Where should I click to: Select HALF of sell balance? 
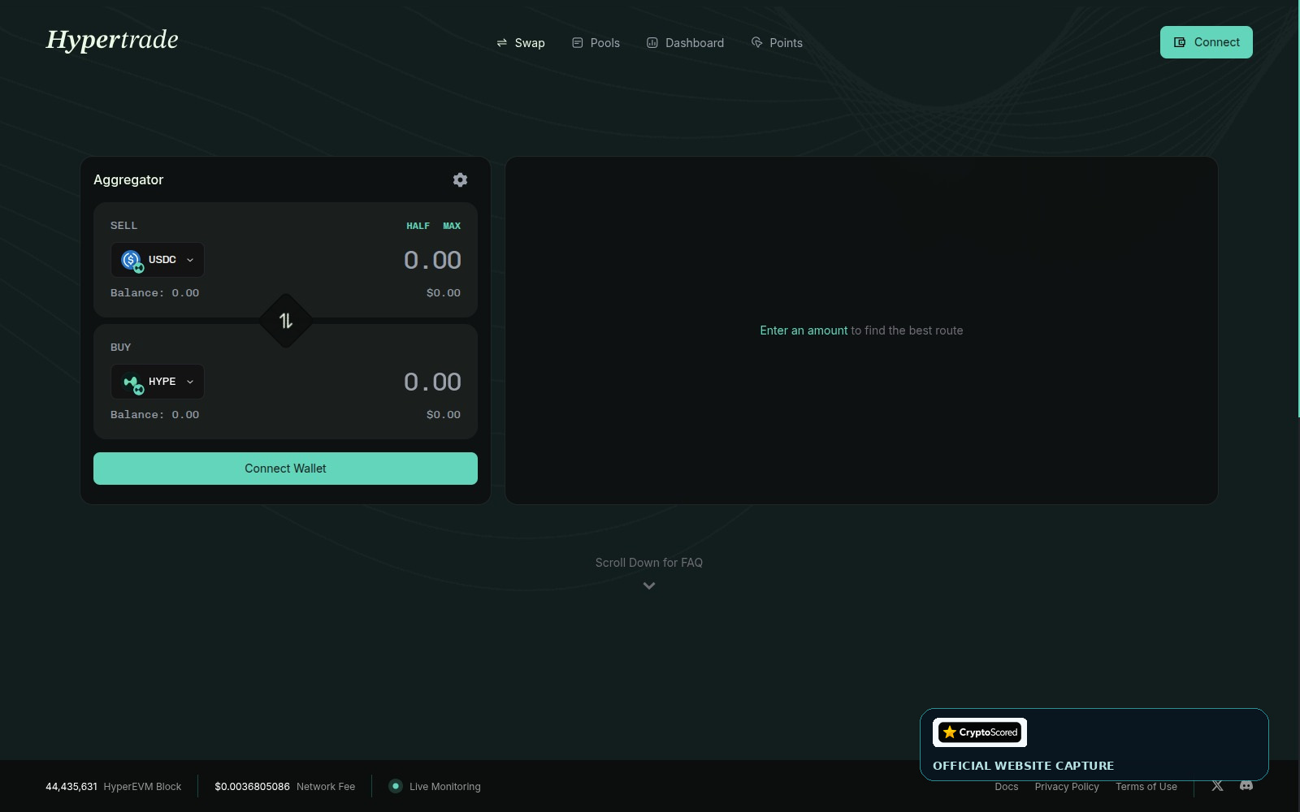pos(418,226)
